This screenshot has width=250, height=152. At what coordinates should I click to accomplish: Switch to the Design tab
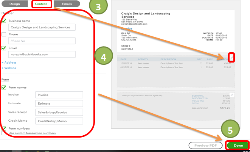(x=14, y=4)
